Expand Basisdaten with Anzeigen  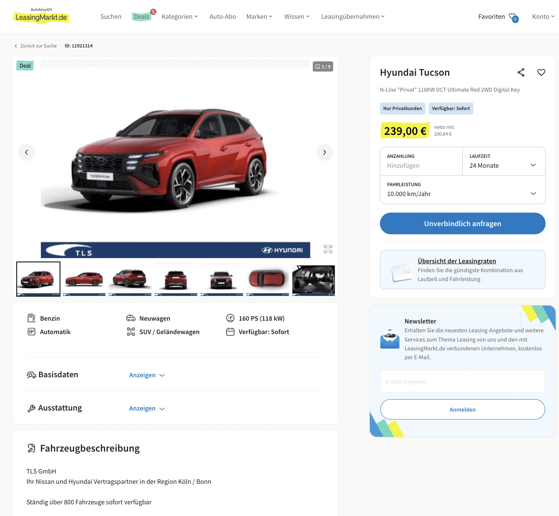[147, 375]
